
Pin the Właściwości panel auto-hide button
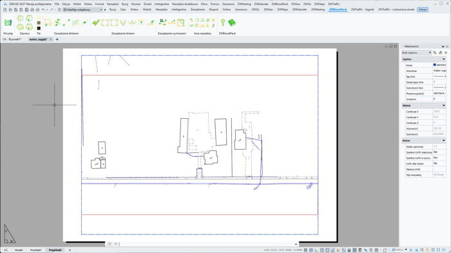click(443, 46)
